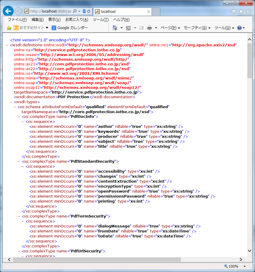Click the 'fromDate' element name
The image size is (255, 272).
(x=108, y=231)
